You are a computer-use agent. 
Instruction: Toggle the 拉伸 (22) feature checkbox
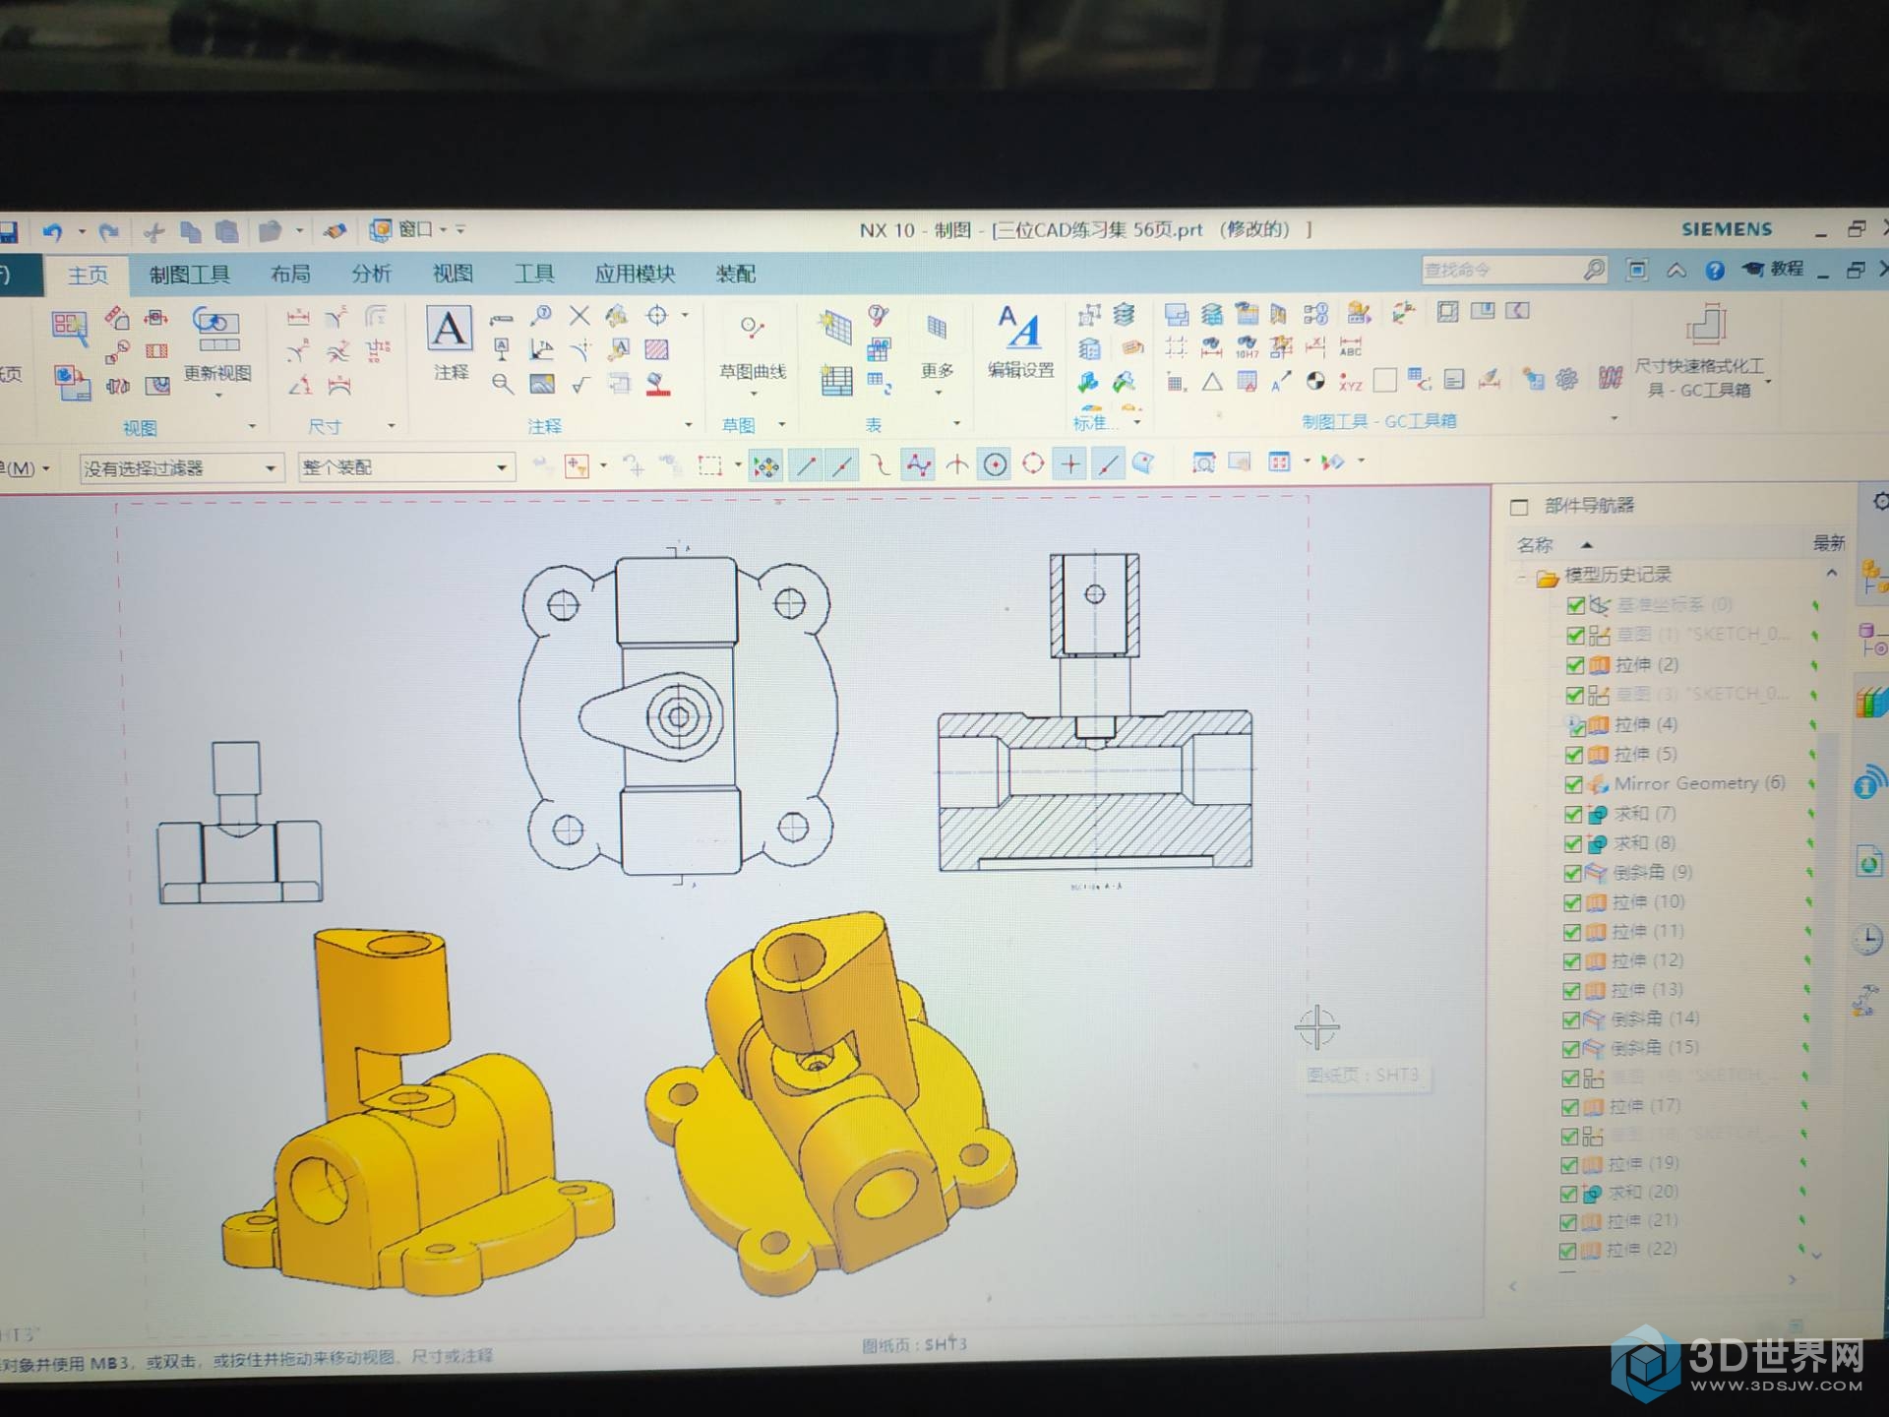(1568, 1252)
